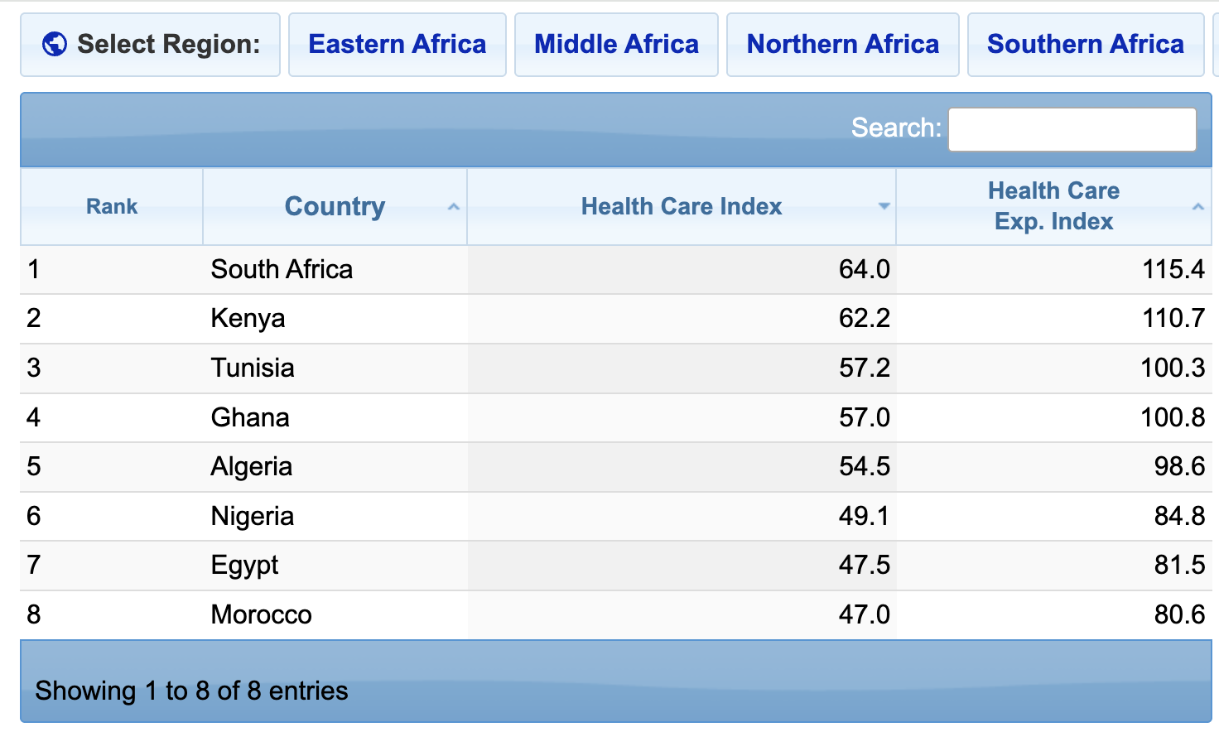Click the Health Care Index sort arrow

(884, 206)
